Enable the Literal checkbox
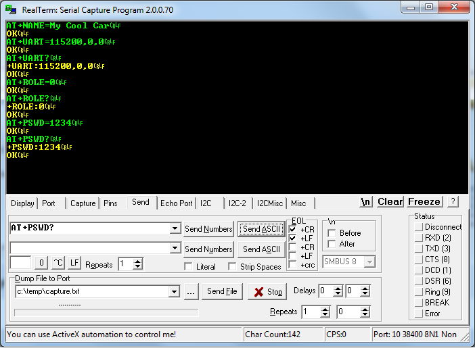 tap(189, 266)
